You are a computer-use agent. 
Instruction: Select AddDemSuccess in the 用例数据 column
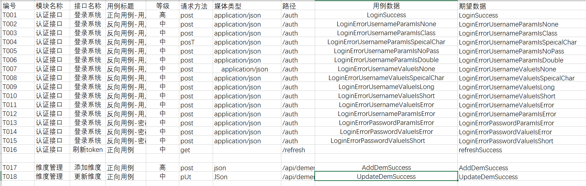pos(386,168)
